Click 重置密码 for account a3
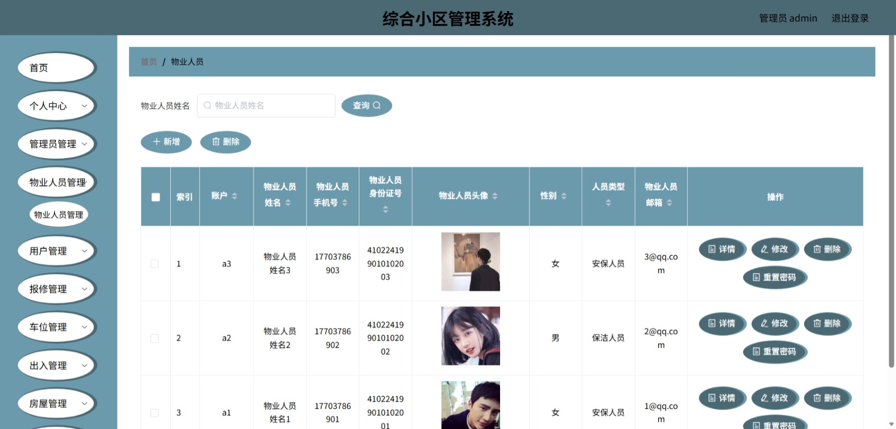 click(x=775, y=277)
